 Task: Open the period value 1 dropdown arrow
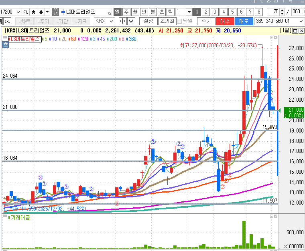189,12
